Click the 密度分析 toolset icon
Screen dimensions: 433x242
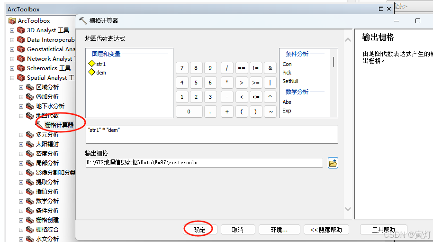coord(30,153)
